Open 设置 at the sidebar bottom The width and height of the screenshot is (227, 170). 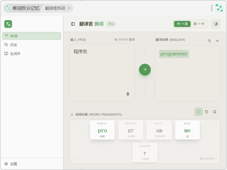pos(14,164)
